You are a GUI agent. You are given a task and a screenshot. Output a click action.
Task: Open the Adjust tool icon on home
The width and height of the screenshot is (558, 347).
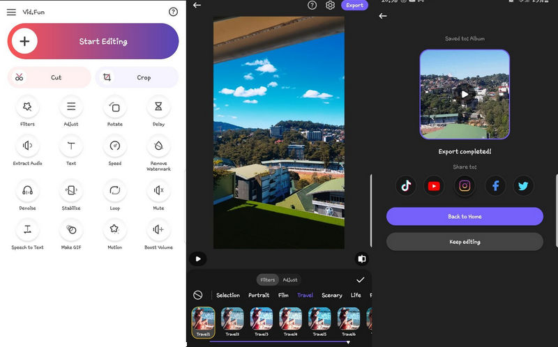tap(71, 107)
